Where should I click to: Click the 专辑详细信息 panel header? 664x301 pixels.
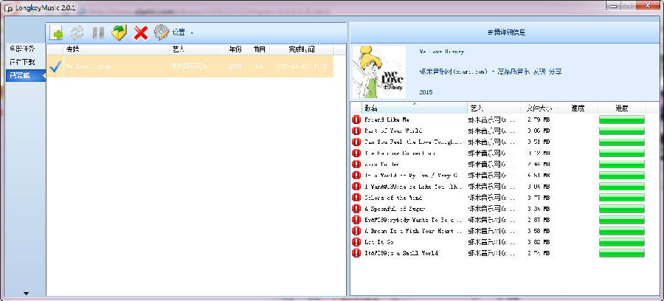coord(506,32)
